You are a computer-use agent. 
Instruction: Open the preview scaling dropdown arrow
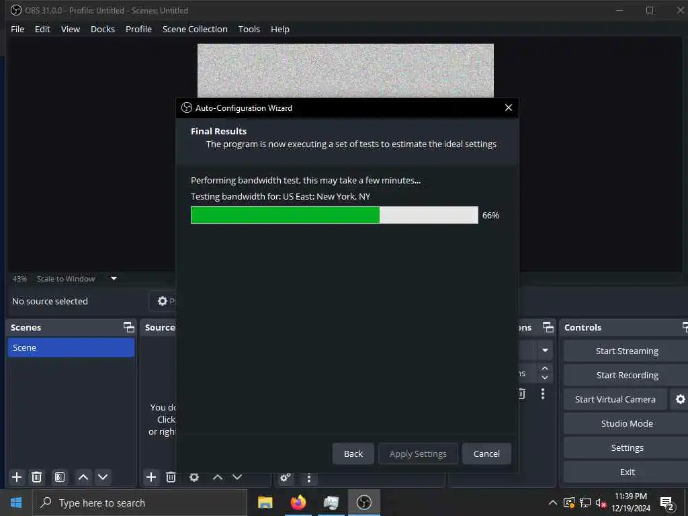point(114,279)
